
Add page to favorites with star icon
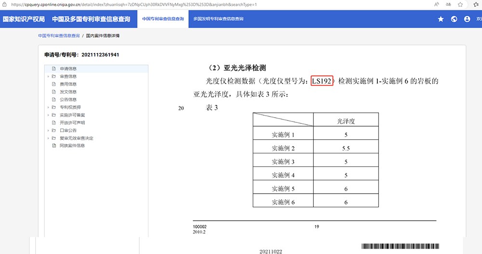pos(460,4)
